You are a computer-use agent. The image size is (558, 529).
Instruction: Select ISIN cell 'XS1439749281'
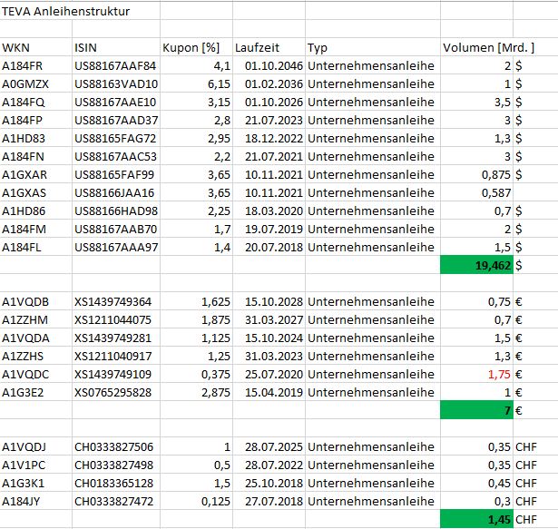pyautogui.click(x=116, y=338)
